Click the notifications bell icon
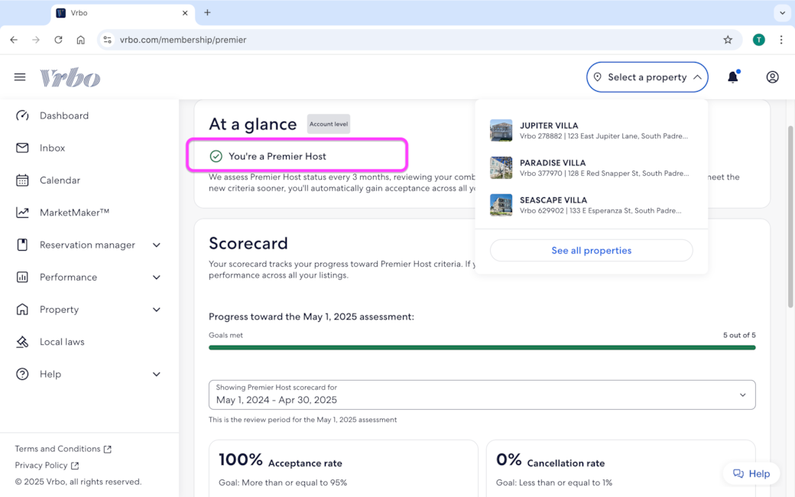This screenshot has width=795, height=497. 732,77
